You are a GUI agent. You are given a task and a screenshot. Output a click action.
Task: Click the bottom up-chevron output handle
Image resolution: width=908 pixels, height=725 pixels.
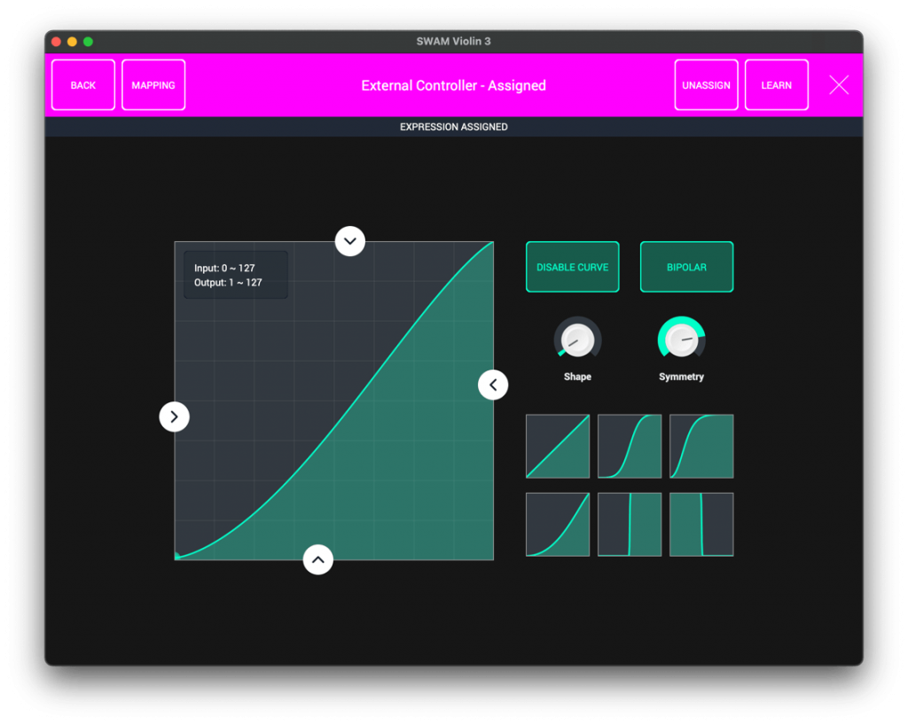pos(318,559)
